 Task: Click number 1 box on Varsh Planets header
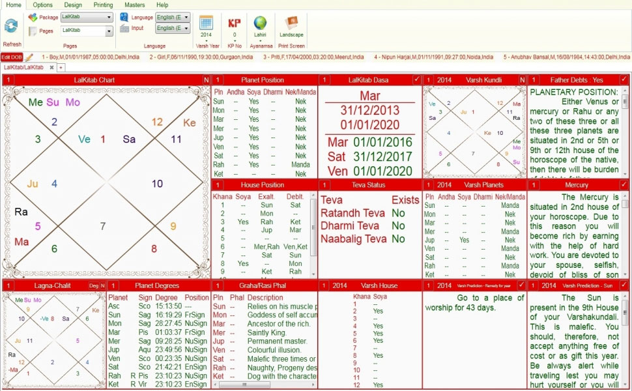point(428,184)
